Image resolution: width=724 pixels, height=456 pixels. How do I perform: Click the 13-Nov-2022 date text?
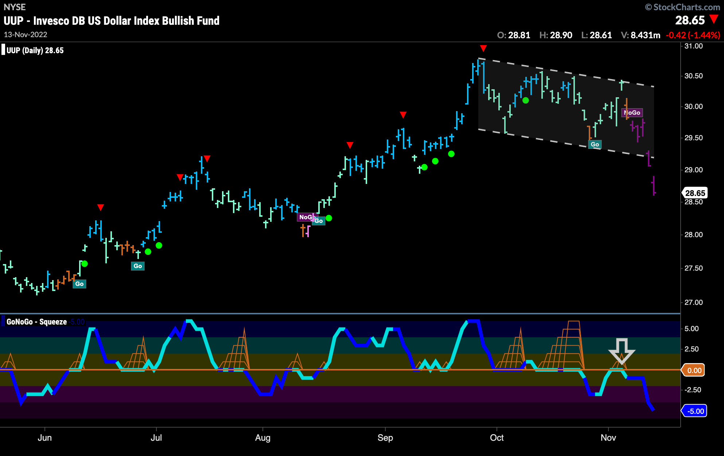(26, 35)
